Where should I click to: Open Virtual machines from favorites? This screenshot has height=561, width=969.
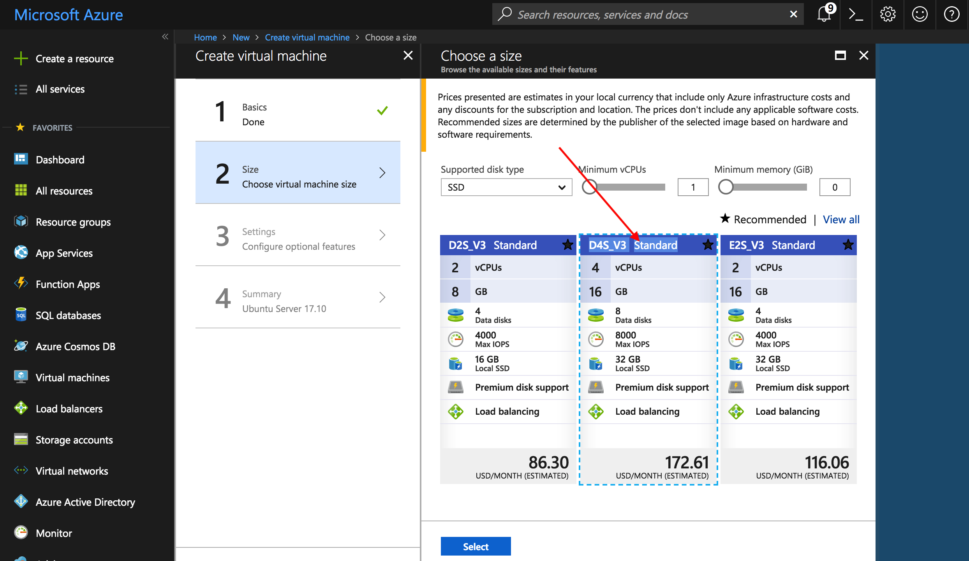pos(72,377)
